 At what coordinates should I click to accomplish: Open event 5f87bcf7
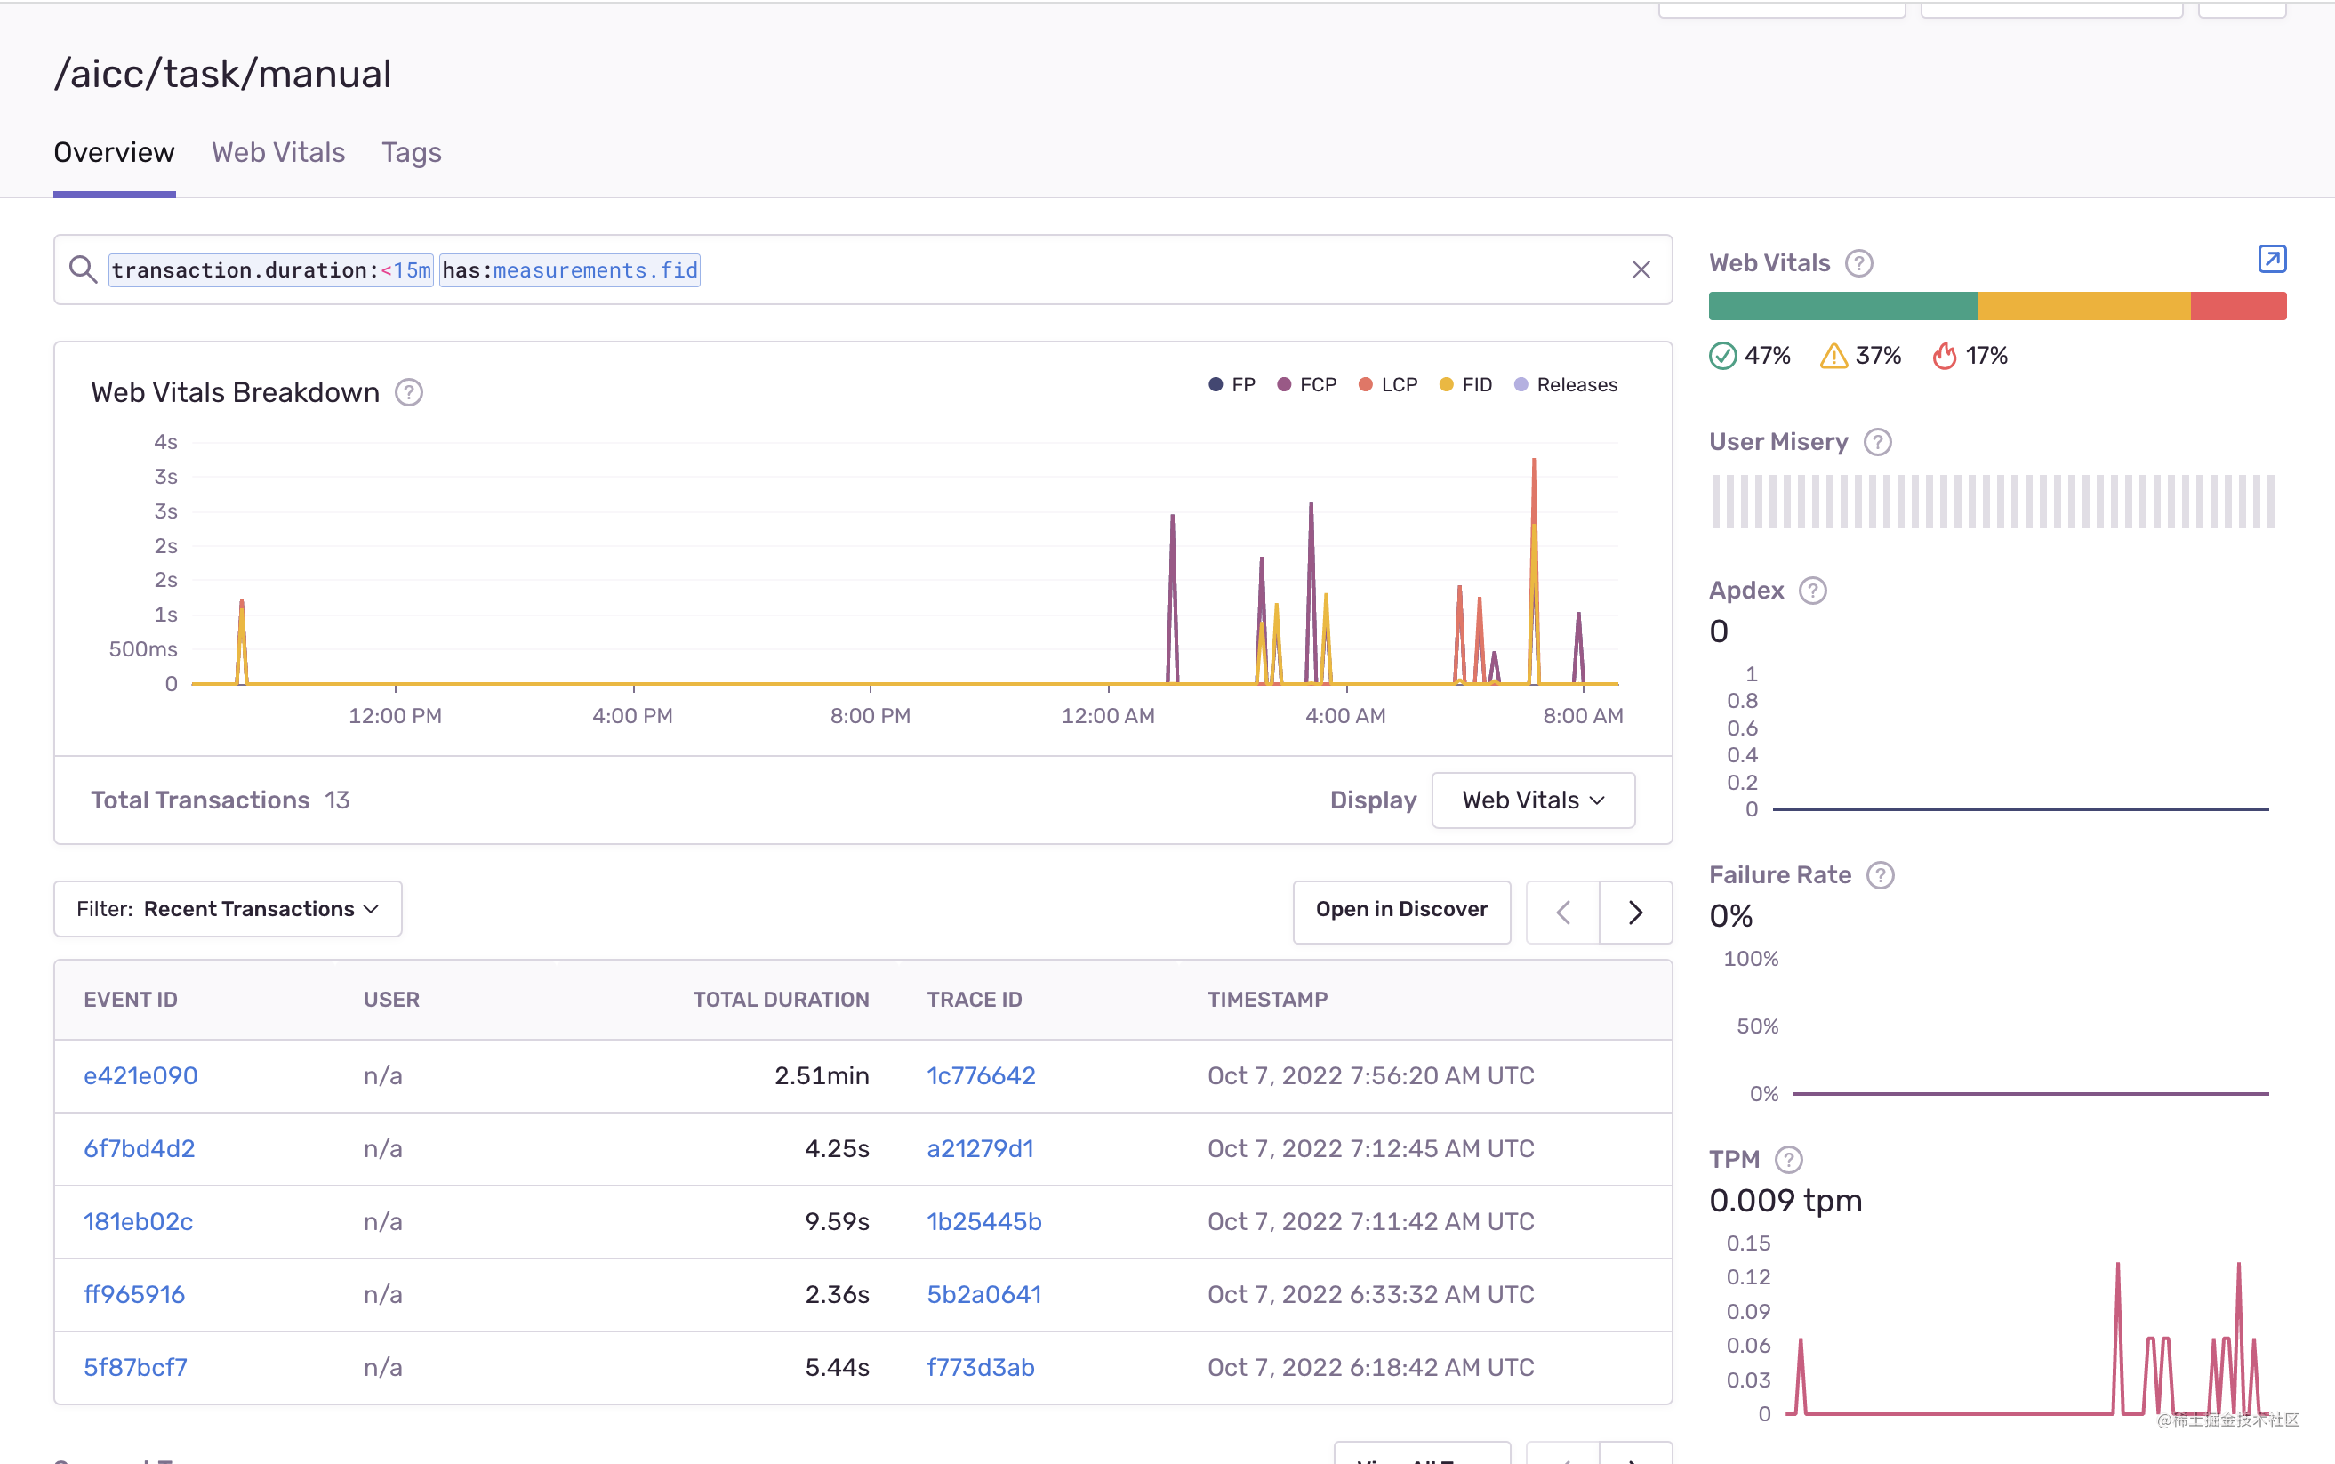(x=135, y=1368)
